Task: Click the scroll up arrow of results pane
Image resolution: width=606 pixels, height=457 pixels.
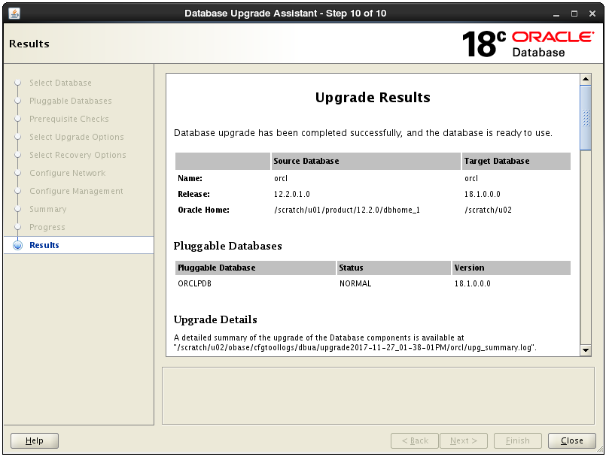Action: 586,79
